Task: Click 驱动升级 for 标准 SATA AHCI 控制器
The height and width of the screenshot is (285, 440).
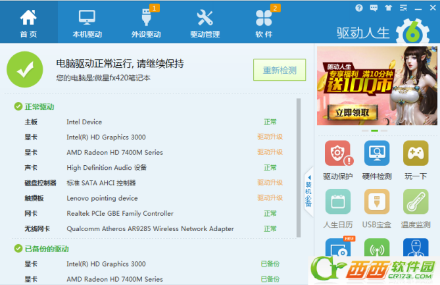Action: pos(270,183)
